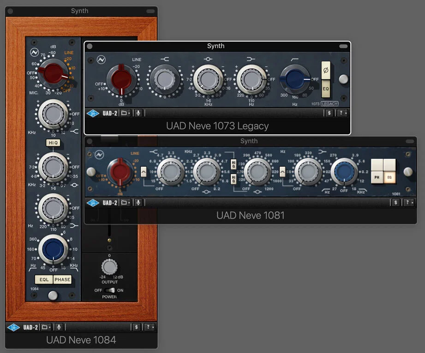Click the high frequency knob on Neve 1081
This screenshot has height=353, width=425.
click(x=171, y=172)
